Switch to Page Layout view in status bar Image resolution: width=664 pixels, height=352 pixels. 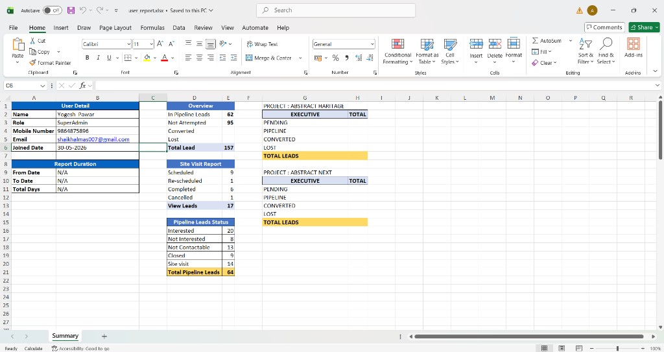coord(562,348)
